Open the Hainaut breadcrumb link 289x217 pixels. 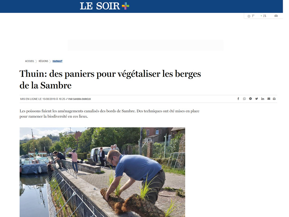coord(58,61)
